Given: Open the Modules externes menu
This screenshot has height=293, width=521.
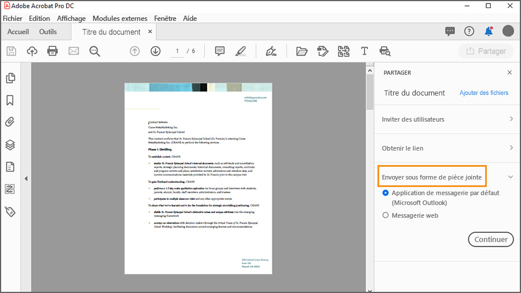Looking at the screenshot, I should coord(120,19).
